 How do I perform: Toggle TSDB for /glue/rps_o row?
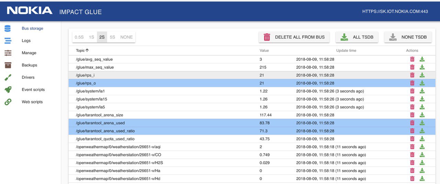pyautogui.click(x=422, y=83)
